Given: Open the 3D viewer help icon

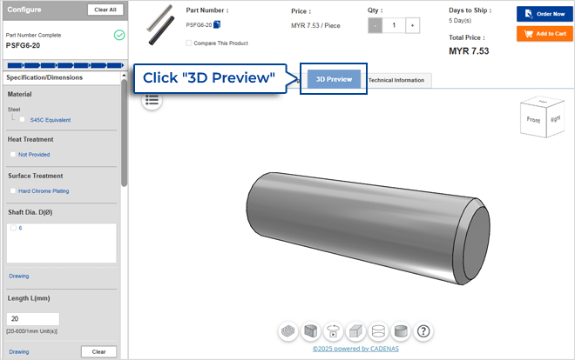Looking at the screenshot, I should pyautogui.click(x=424, y=331).
